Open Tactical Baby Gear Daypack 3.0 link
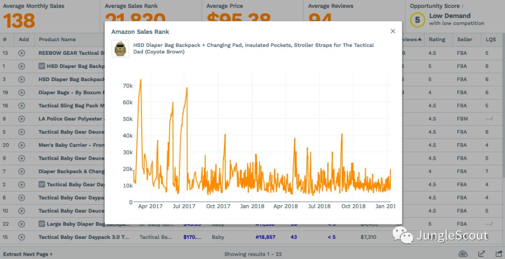 pyautogui.click(x=84, y=237)
